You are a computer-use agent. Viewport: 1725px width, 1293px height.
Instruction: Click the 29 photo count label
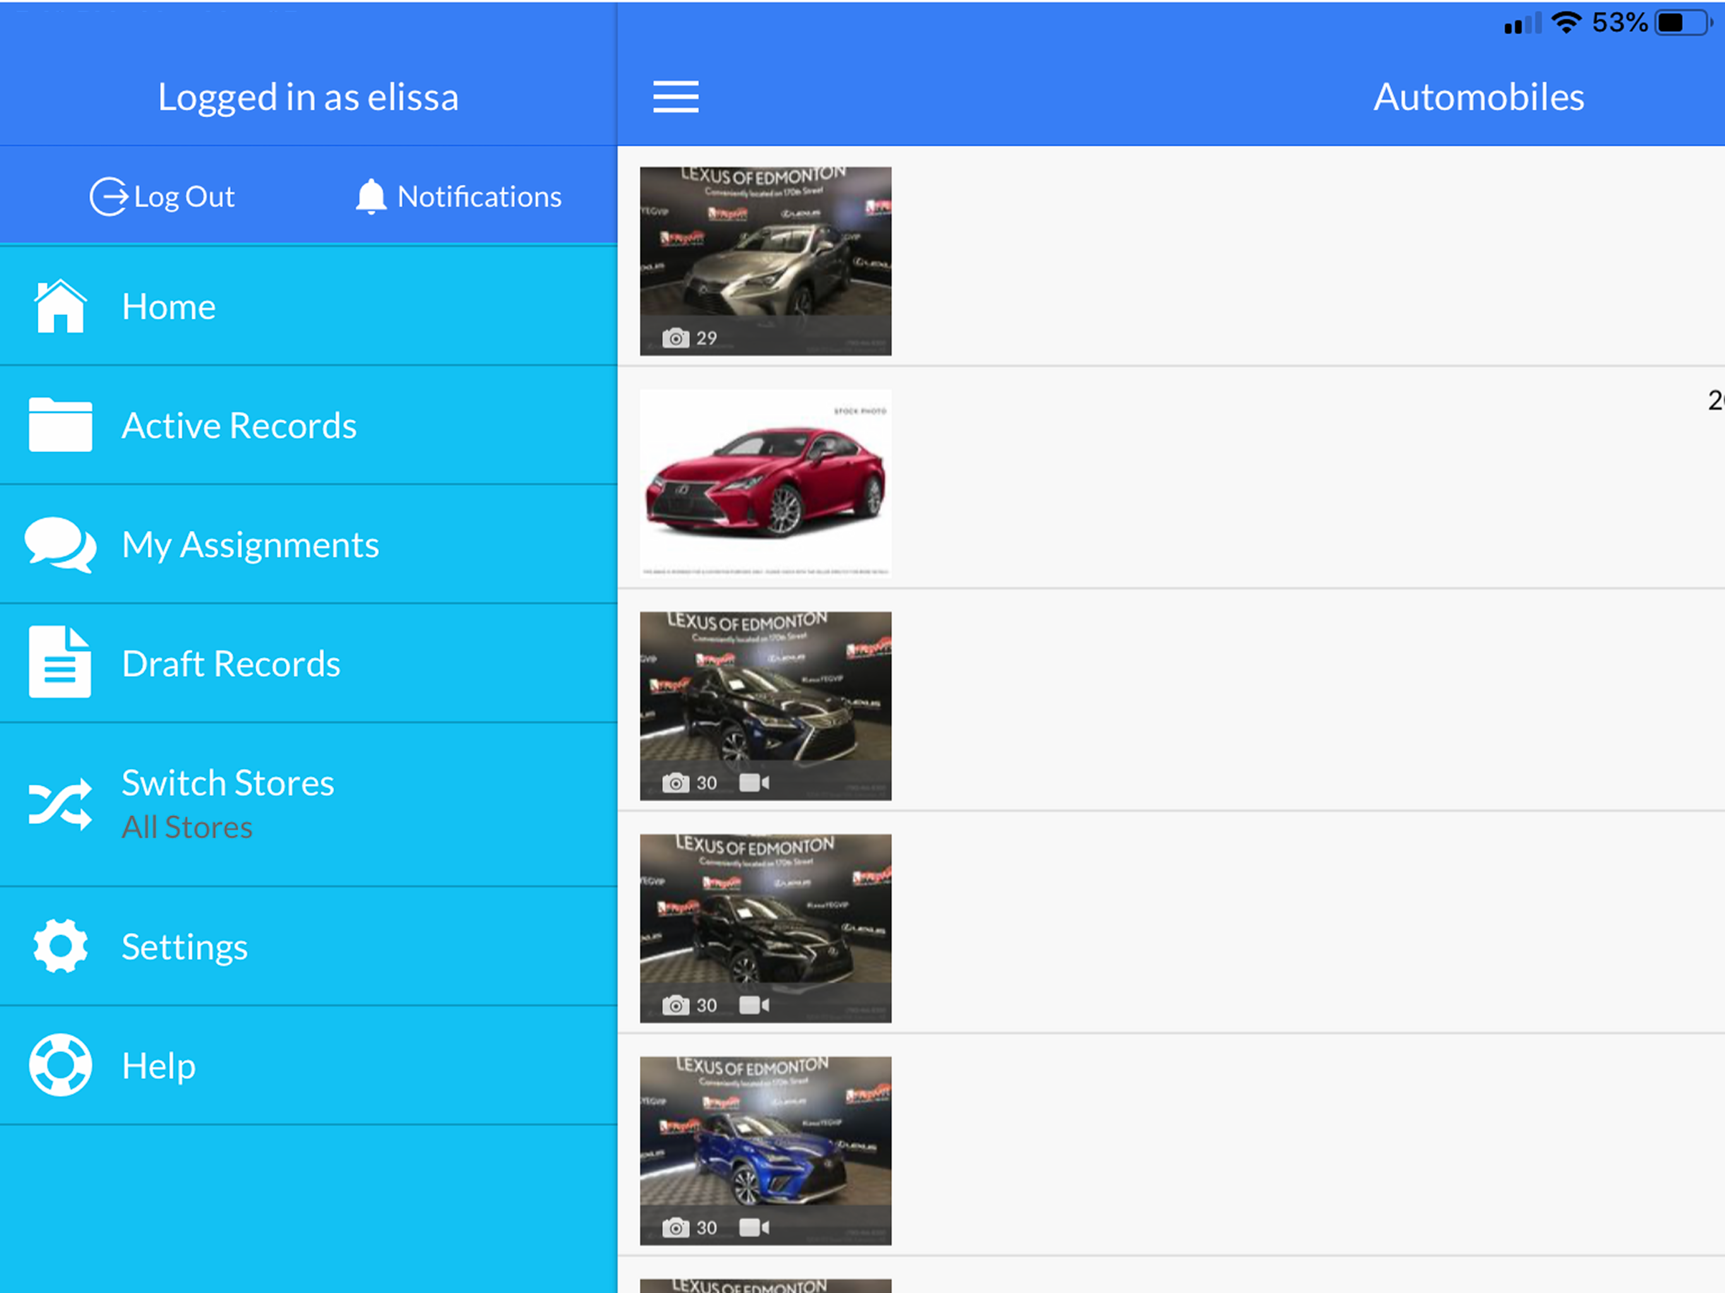coord(707,338)
